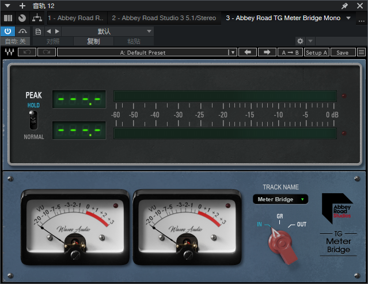368x284 pixels.
Task: Open the routing diagram icon
Action: pos(37,18)
